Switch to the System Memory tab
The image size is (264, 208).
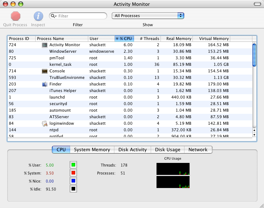coord(92,149)
